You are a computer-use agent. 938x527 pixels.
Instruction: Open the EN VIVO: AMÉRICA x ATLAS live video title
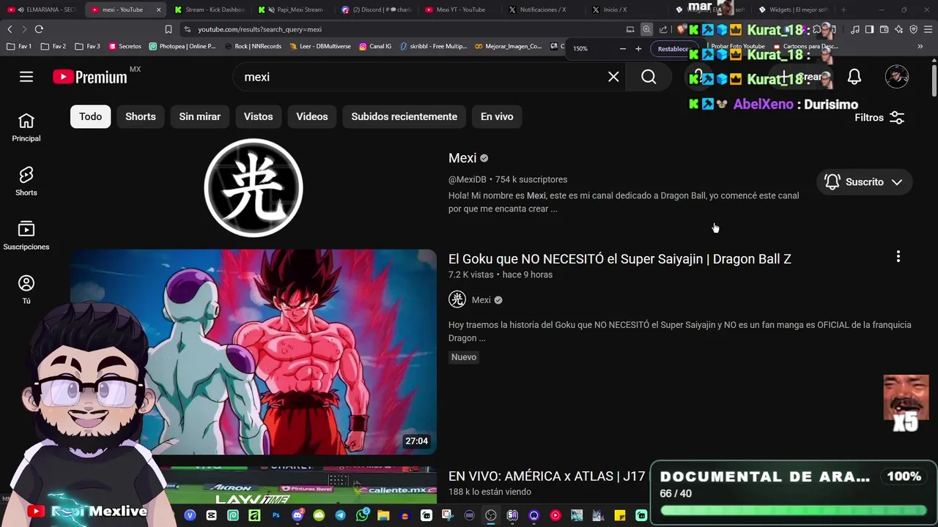pyautogui.click(x=547, y=476)
